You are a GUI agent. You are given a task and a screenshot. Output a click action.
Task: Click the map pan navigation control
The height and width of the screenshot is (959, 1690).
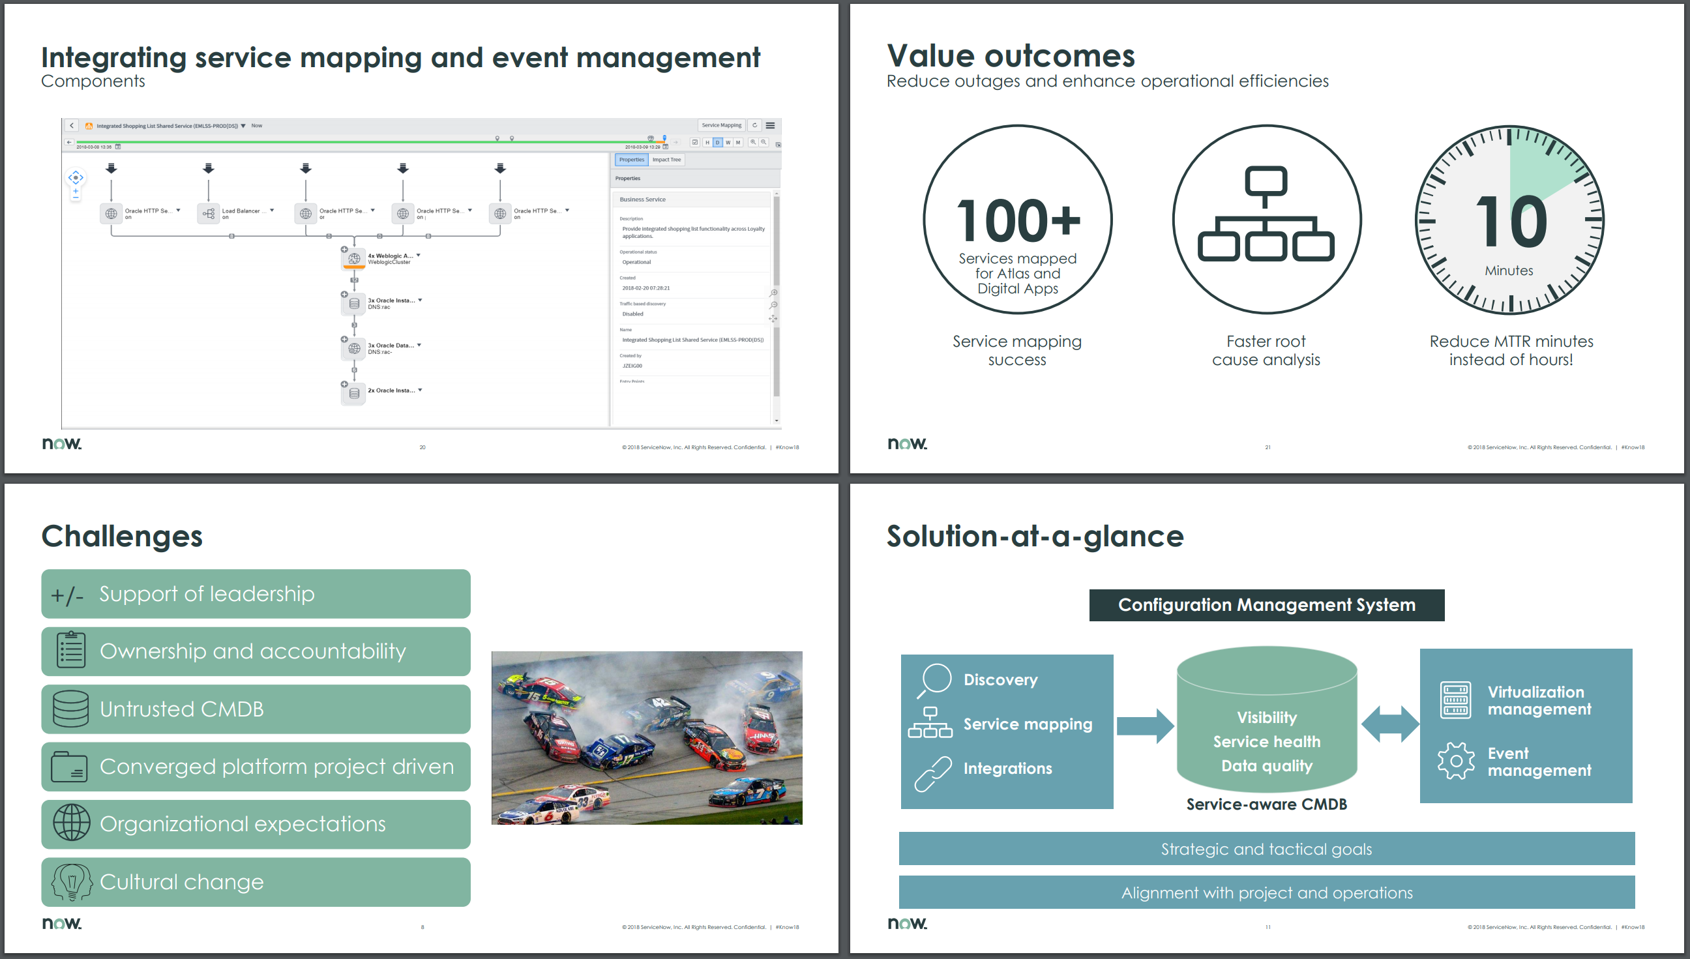click(76, 177)
